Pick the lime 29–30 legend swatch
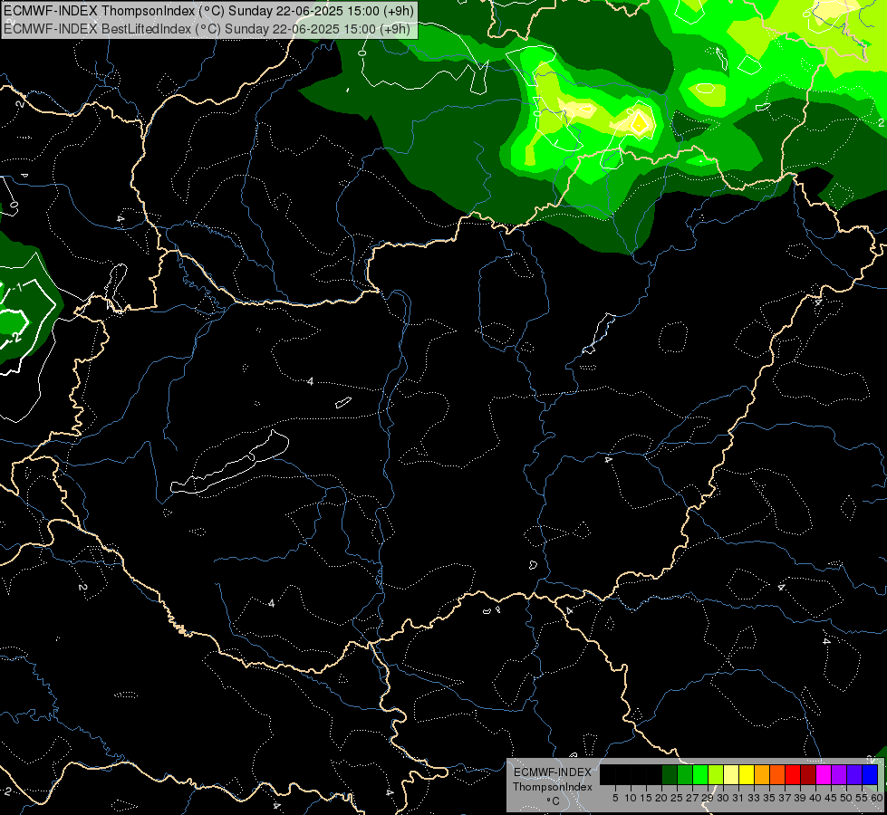Screen dimensions: 887x815 pos(716,774)
